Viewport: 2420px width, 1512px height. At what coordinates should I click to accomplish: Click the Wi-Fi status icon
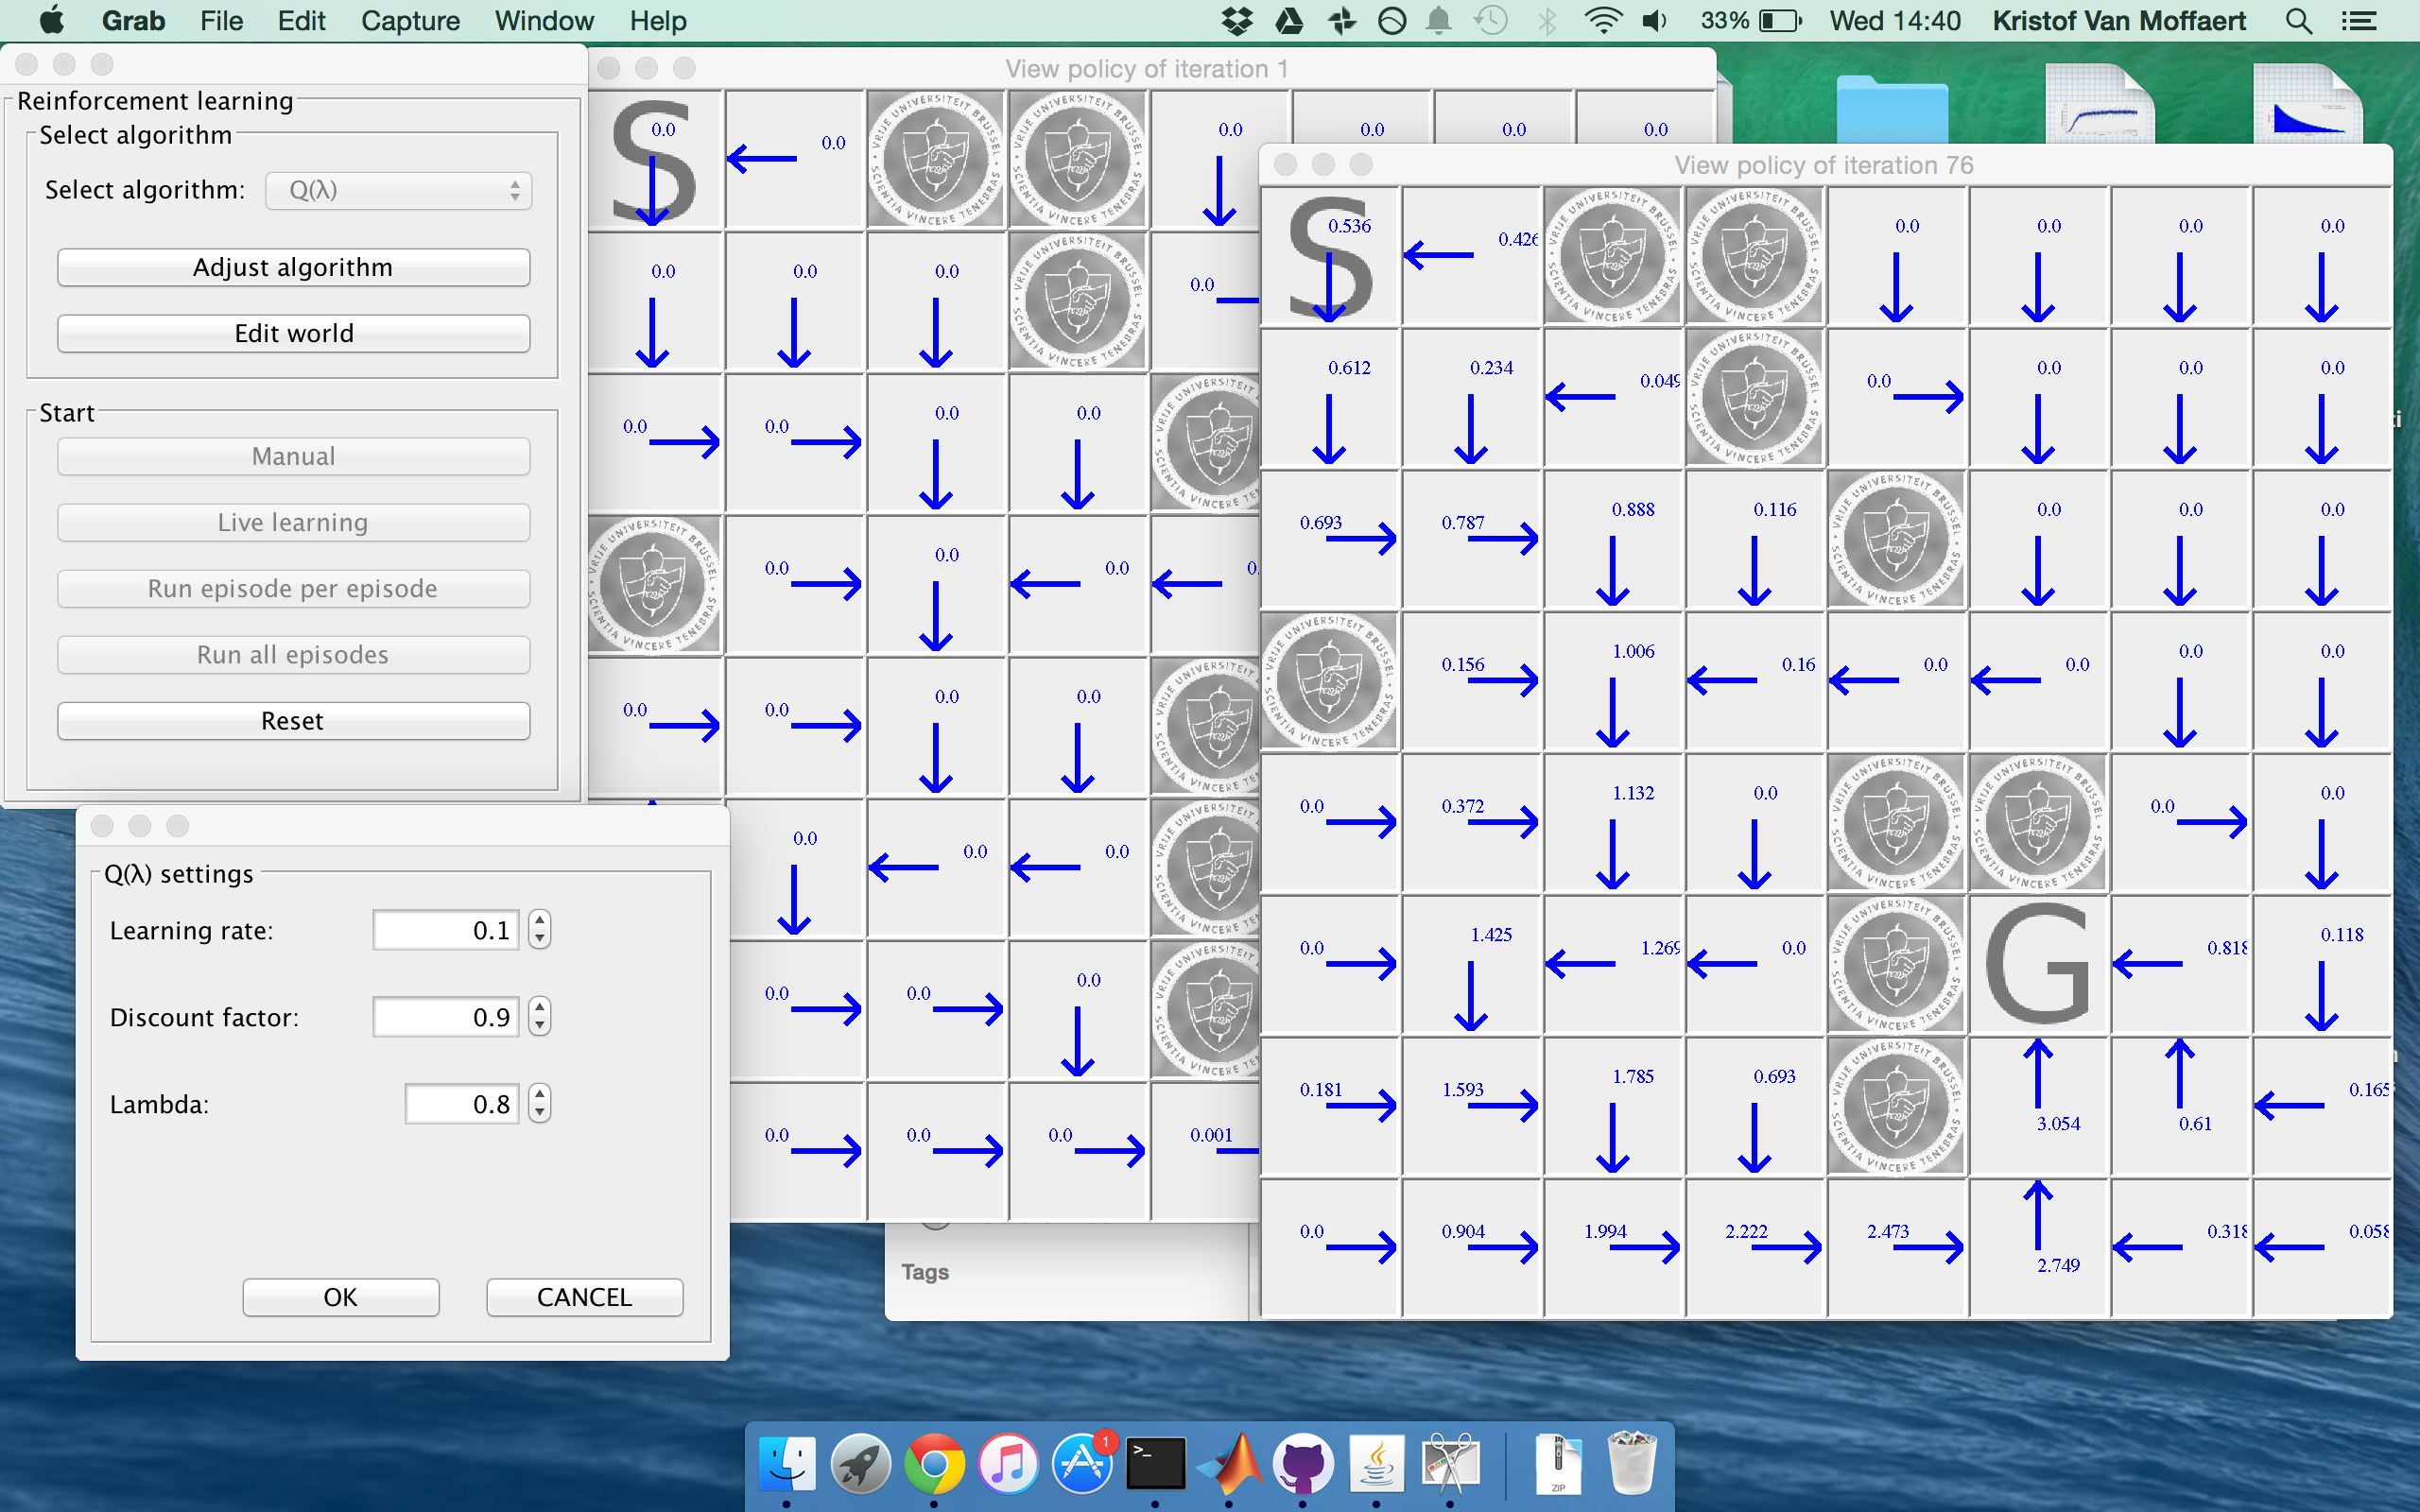coord(1603,21)
